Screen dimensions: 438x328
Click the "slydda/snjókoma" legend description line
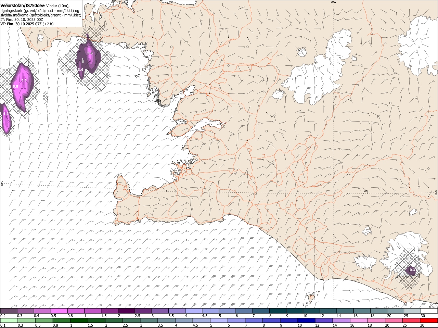(x=41, y=15)
